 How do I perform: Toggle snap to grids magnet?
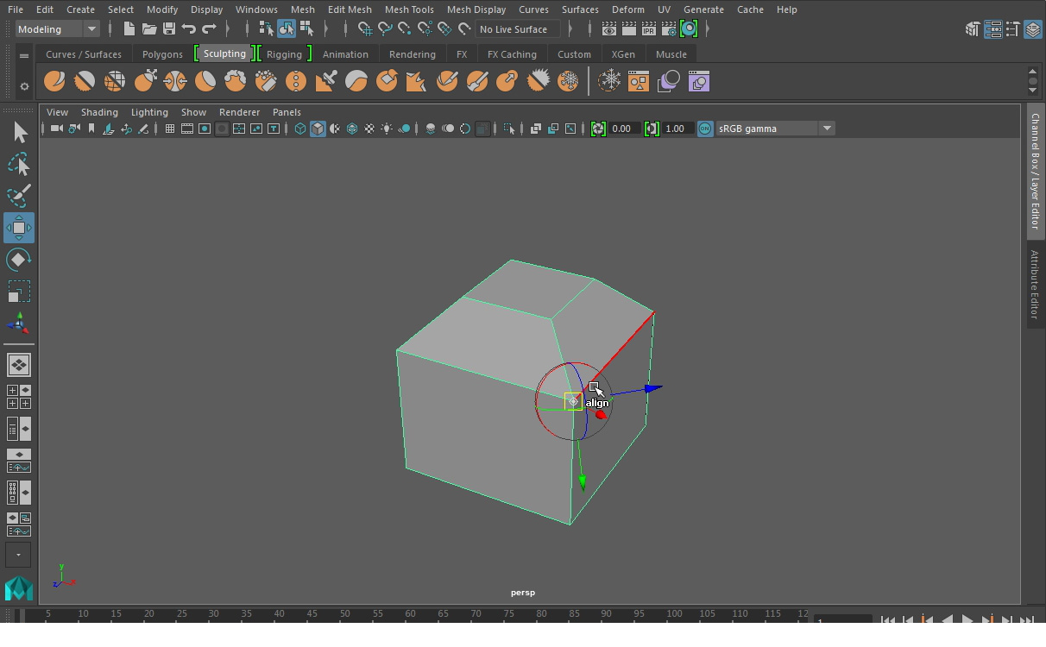365,28
